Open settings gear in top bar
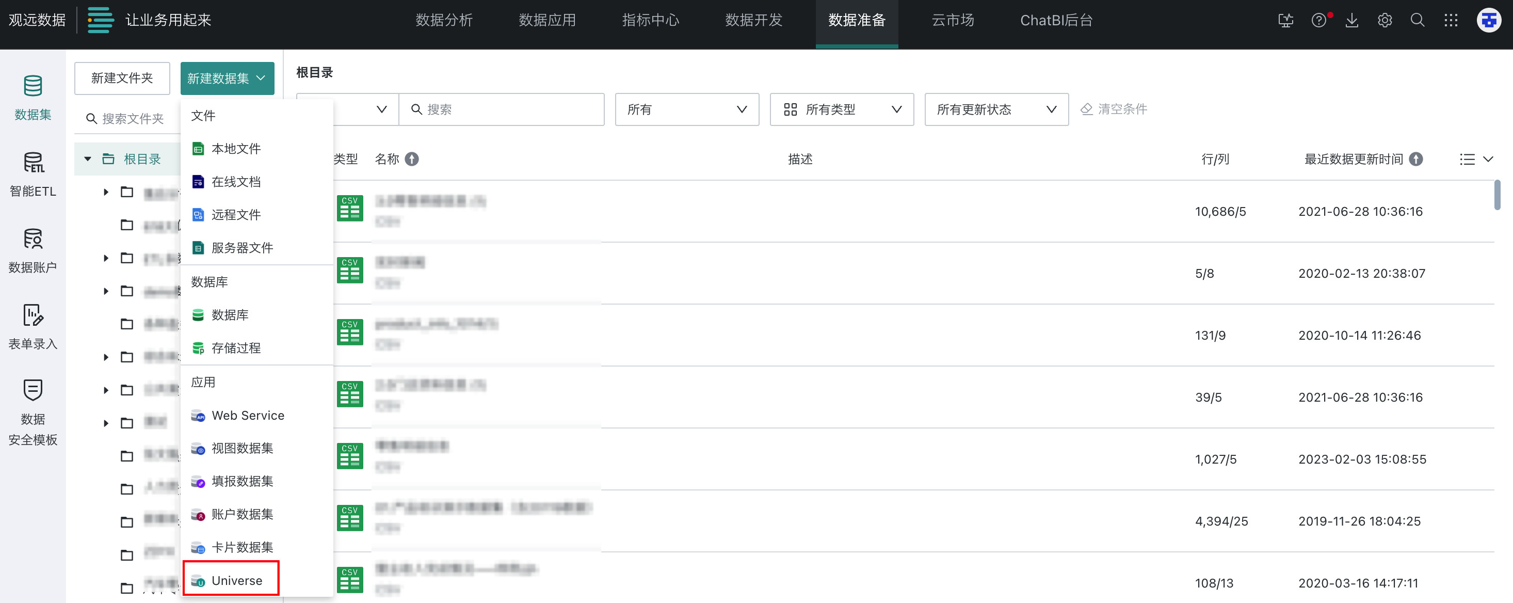Image resolution: width=1513 pixels, height=603 pixels. pos(1385,21)
